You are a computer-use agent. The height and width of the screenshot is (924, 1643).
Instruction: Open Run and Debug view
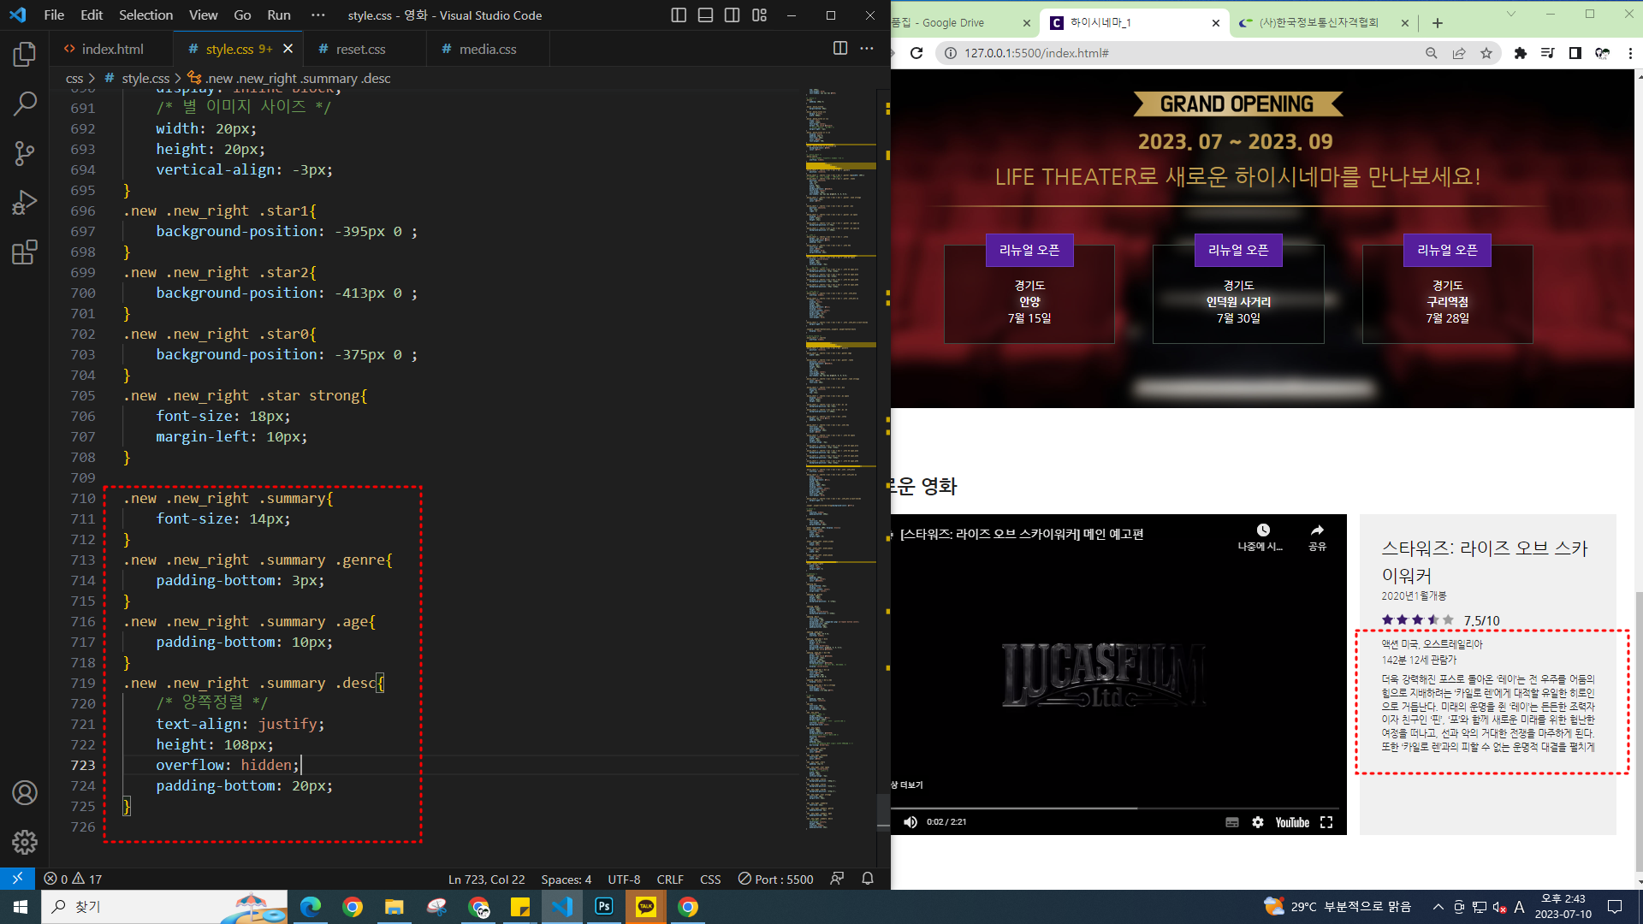25,203
